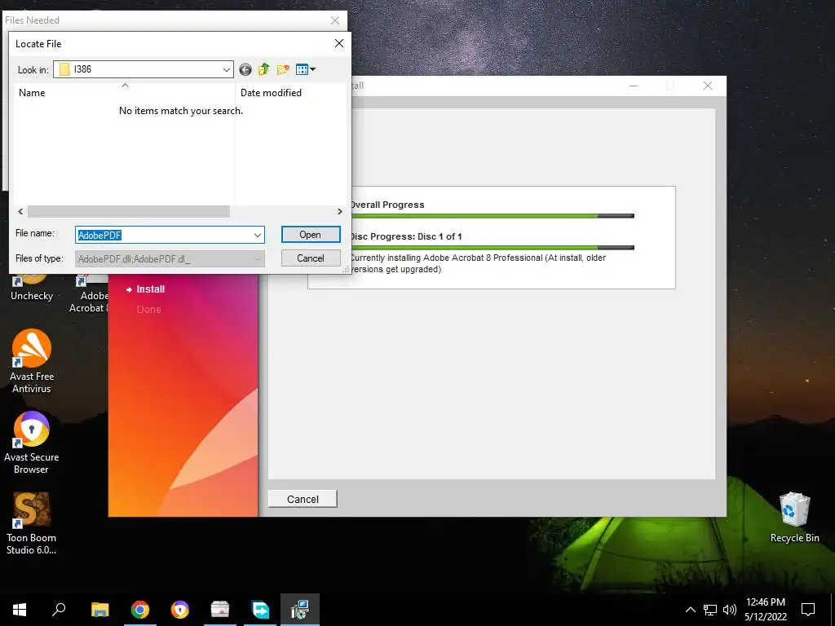Screen dimensions: 835x626
Task: Click the Install step in installer sidebar
Action: coord(150,289)
